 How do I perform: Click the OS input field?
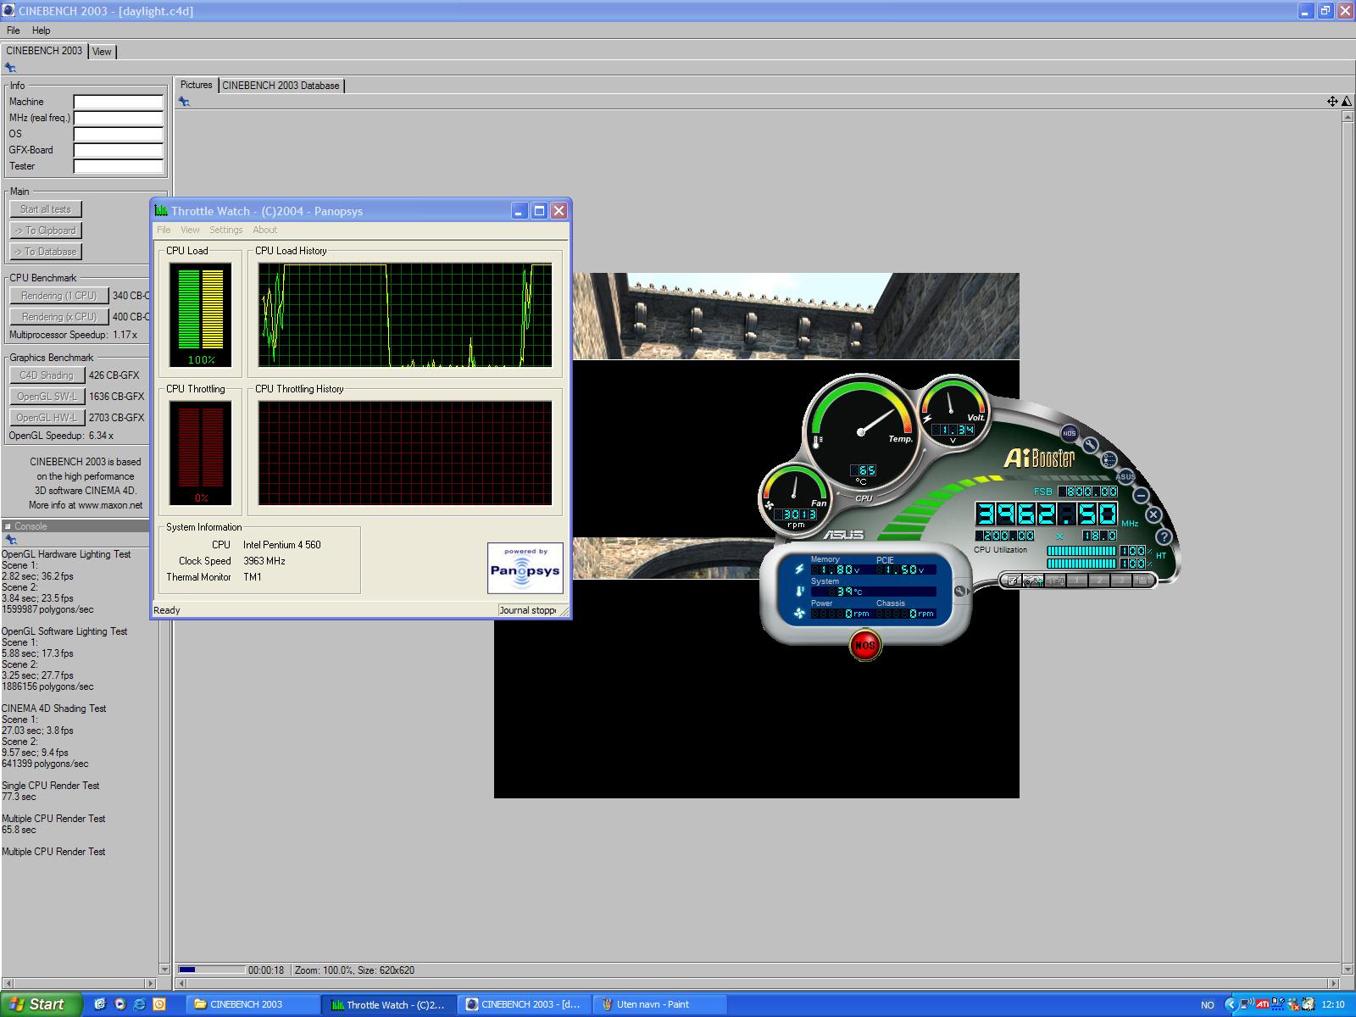click(118, 134)
